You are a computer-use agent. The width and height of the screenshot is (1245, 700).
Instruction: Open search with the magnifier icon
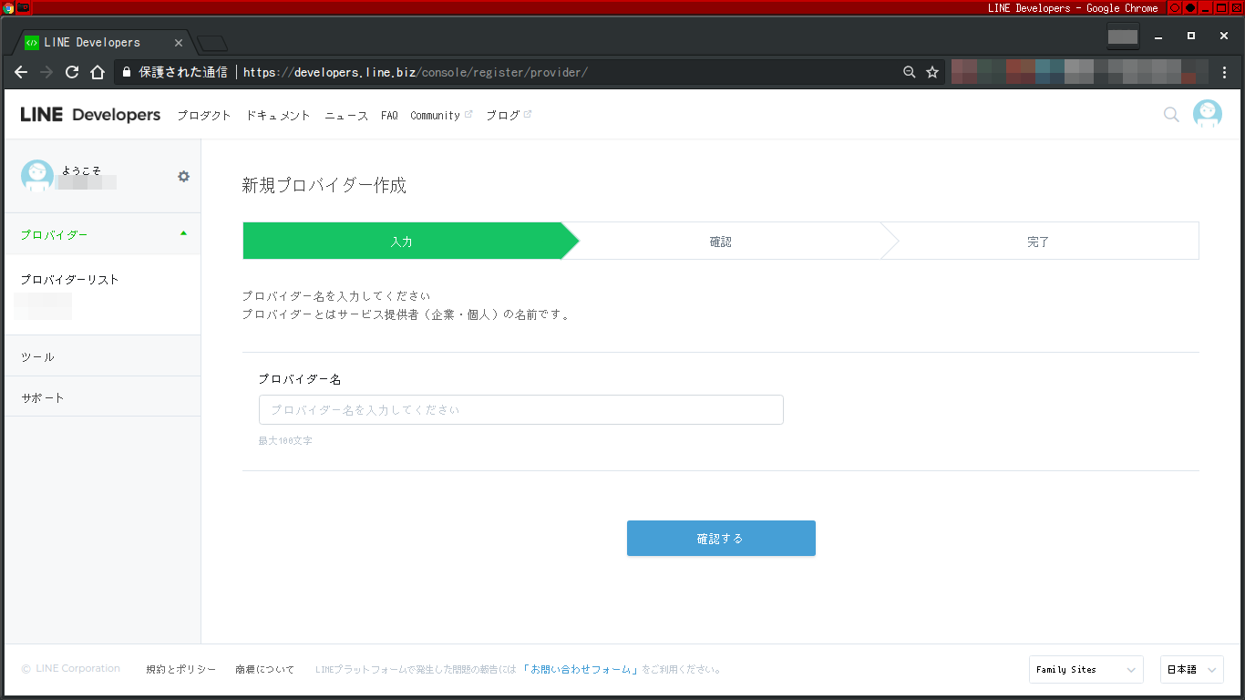[x=1170, y=115]
